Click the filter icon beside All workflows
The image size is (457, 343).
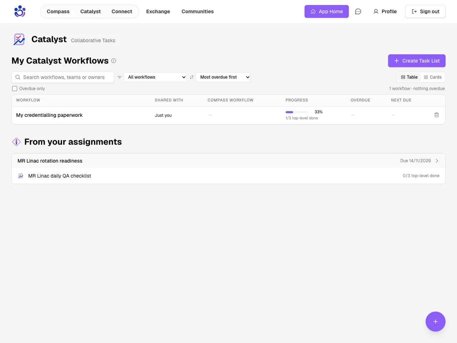(120, 77)
